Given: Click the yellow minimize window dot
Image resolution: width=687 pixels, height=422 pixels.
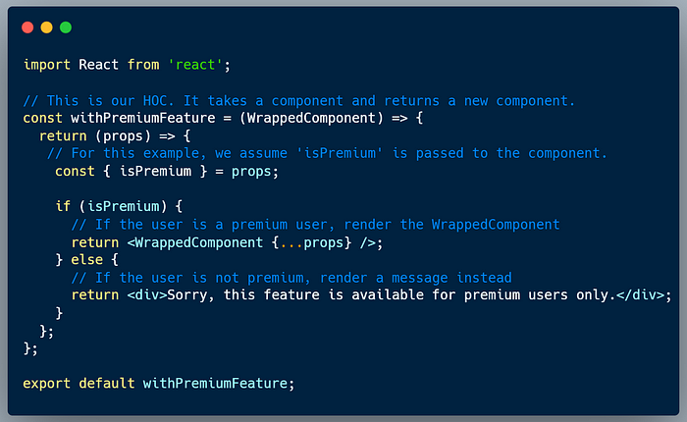Looking at the screenshot, I should click(x=46, y=27).
